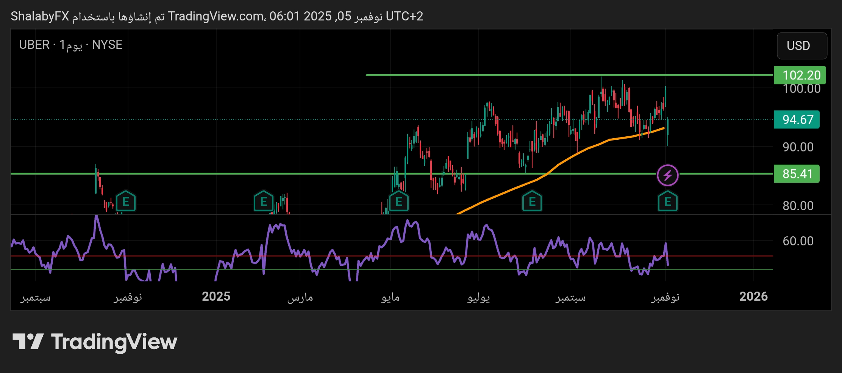The image size is (842, 373).
Task: Click the E badge near سبتمبر
Action: (x=532, y=201)
